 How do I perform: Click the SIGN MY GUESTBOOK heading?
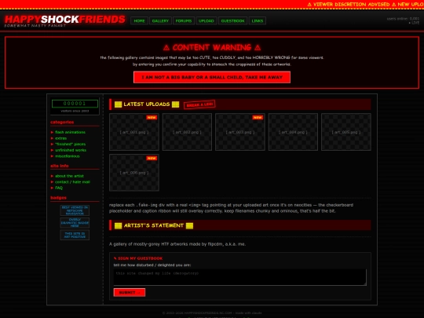[x=138, y=258]
